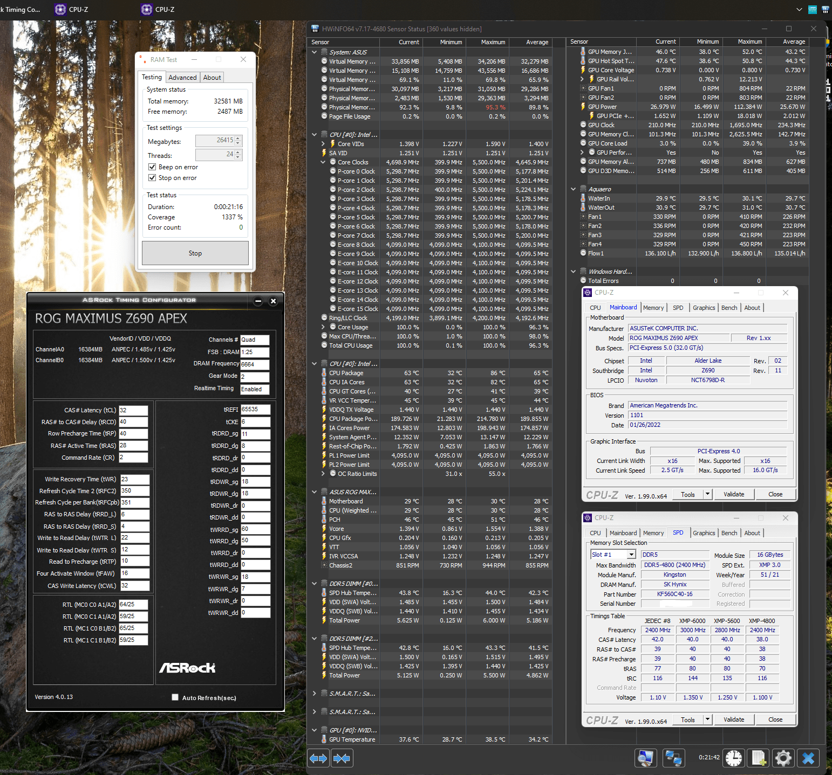The image size is (832, 775).
Task: Open HWiNFO remote network computers icon
Action: (x=673, y=758)
